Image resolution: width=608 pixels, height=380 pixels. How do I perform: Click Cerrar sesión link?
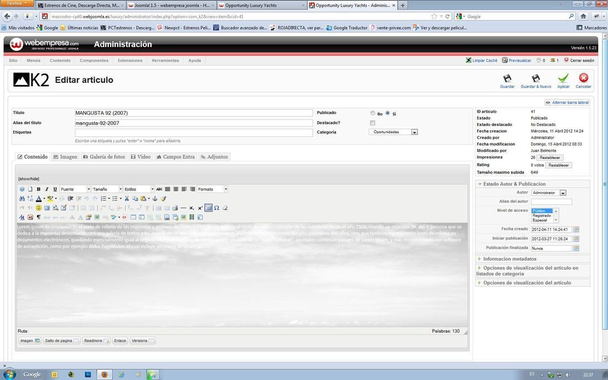[579, 60]
